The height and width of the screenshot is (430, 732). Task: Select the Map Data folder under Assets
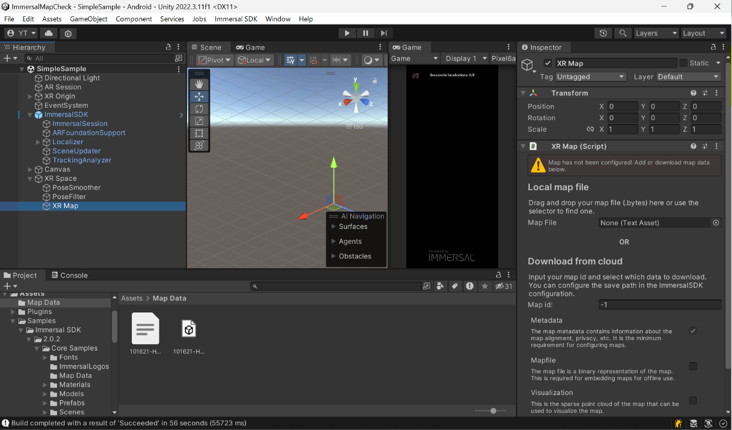pos(43,303)
